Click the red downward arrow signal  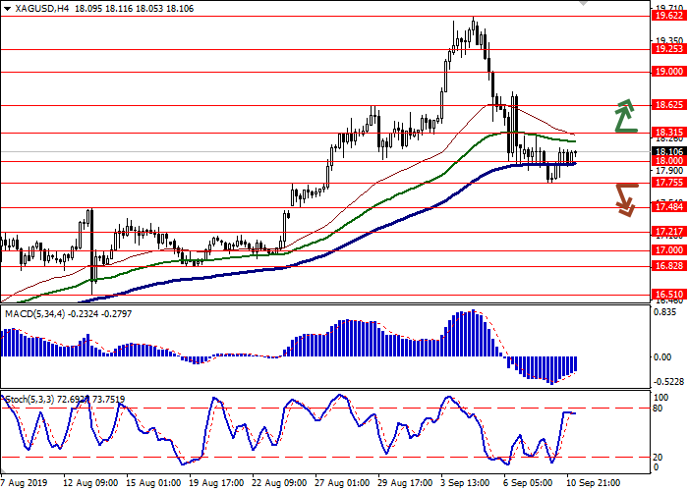[x=625, y=198]
